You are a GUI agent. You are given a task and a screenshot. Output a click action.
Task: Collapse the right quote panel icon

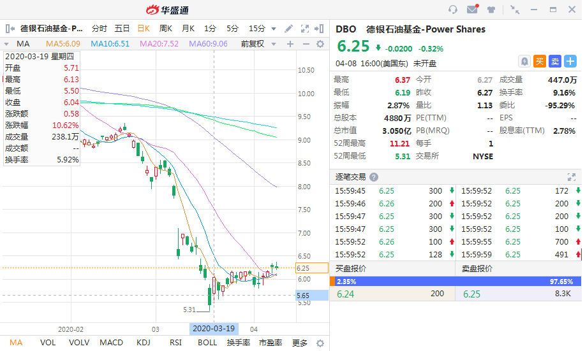(320, 29)
